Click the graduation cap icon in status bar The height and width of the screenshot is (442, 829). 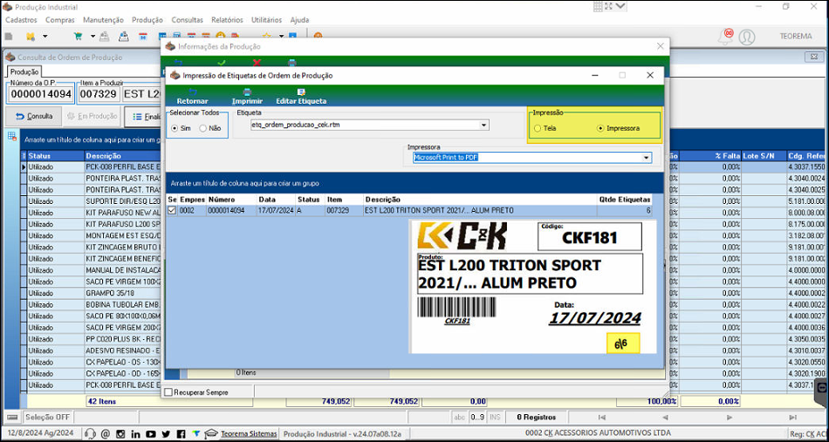pos(211,433)
